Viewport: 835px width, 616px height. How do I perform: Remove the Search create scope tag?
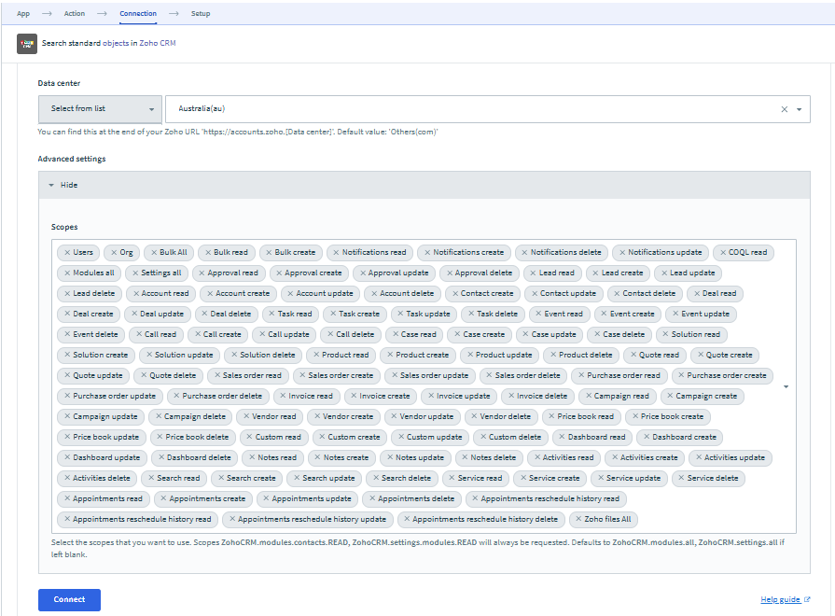(221, 478)
